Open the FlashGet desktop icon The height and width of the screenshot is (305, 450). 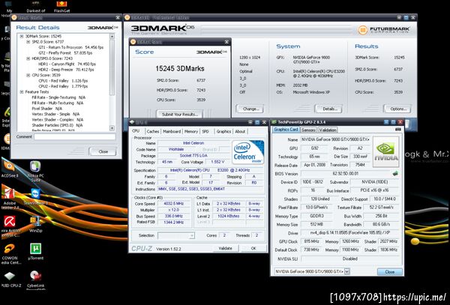tap(61, 6)
